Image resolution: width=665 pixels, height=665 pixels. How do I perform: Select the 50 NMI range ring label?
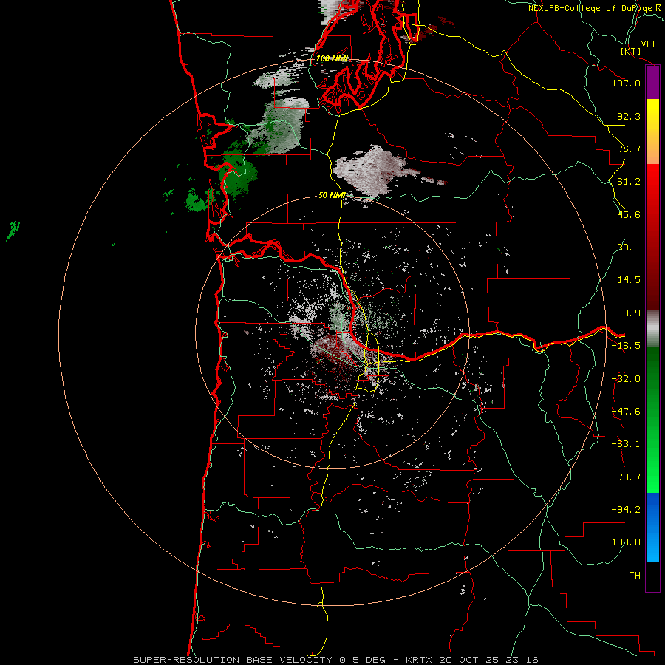(x=331, y=195)
